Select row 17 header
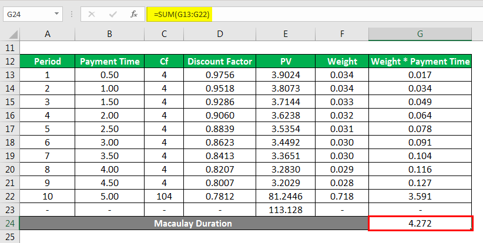The height and width of the screenshot is (243, 483). pos(10,129)
